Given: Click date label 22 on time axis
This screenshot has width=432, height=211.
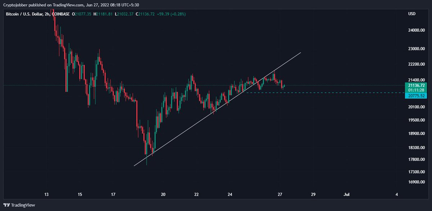Looking at the screenshot, I should point(197,194).
